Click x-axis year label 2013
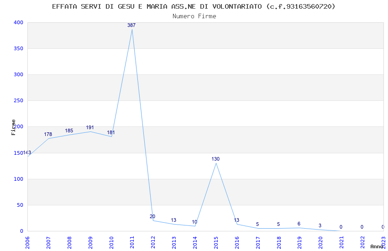388x251 pixels. pos(174,242)
